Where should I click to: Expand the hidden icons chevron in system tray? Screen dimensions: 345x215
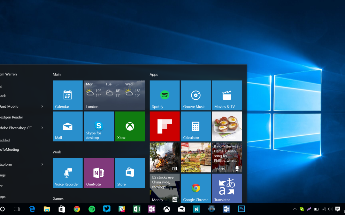coord(294,209)
